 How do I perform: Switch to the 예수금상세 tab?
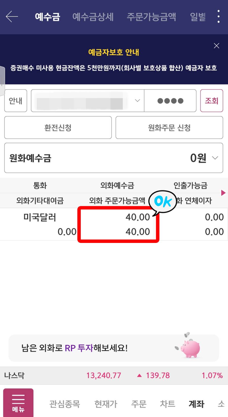(x=93, y=17)
